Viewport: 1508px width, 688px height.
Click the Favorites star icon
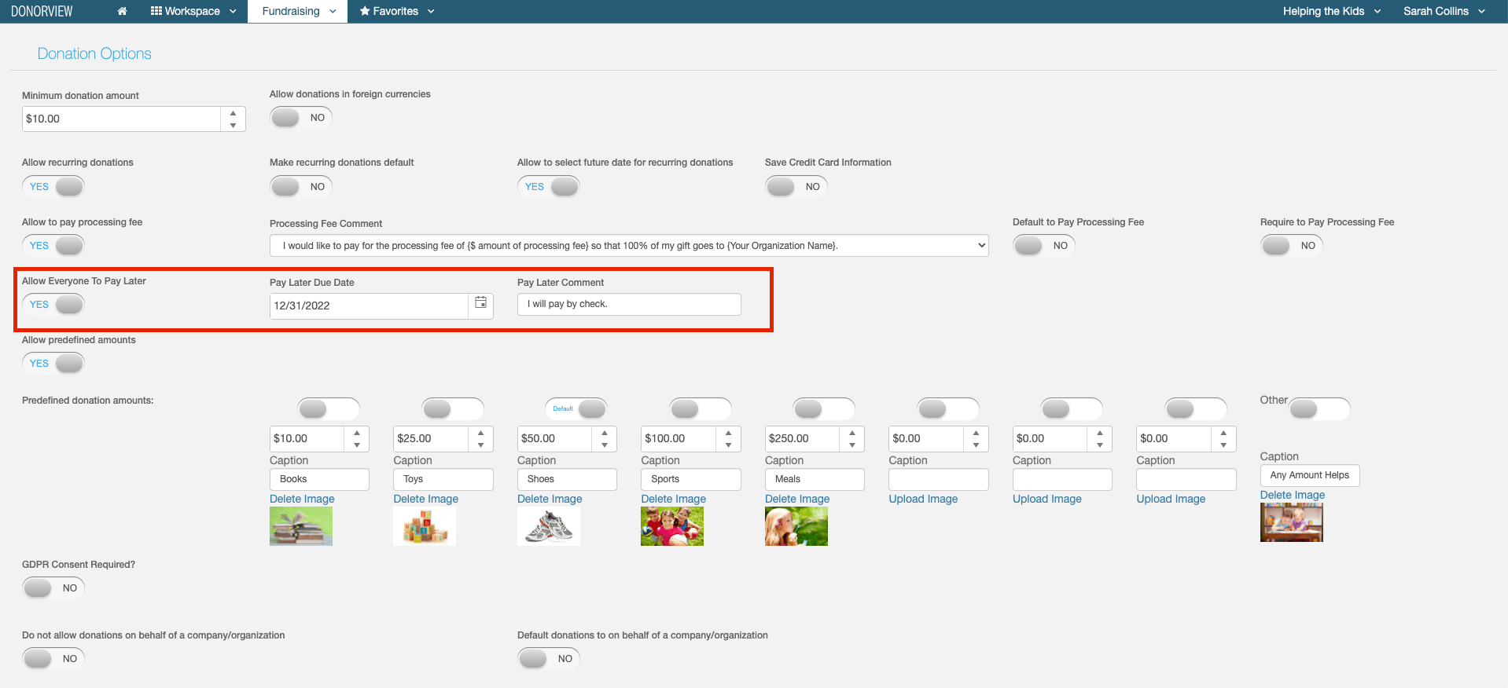click(364, 11)
